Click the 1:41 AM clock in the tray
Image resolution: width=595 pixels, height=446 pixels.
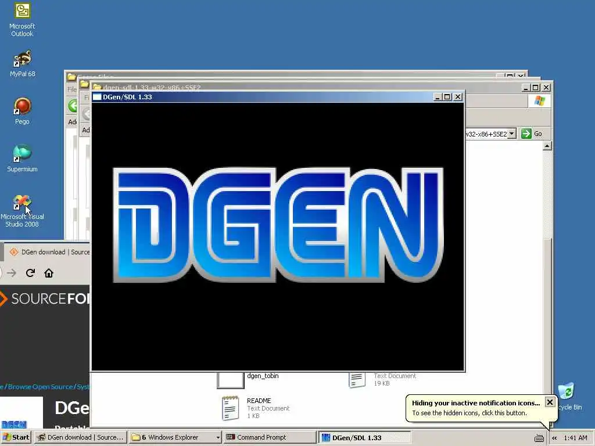(575, 438)
